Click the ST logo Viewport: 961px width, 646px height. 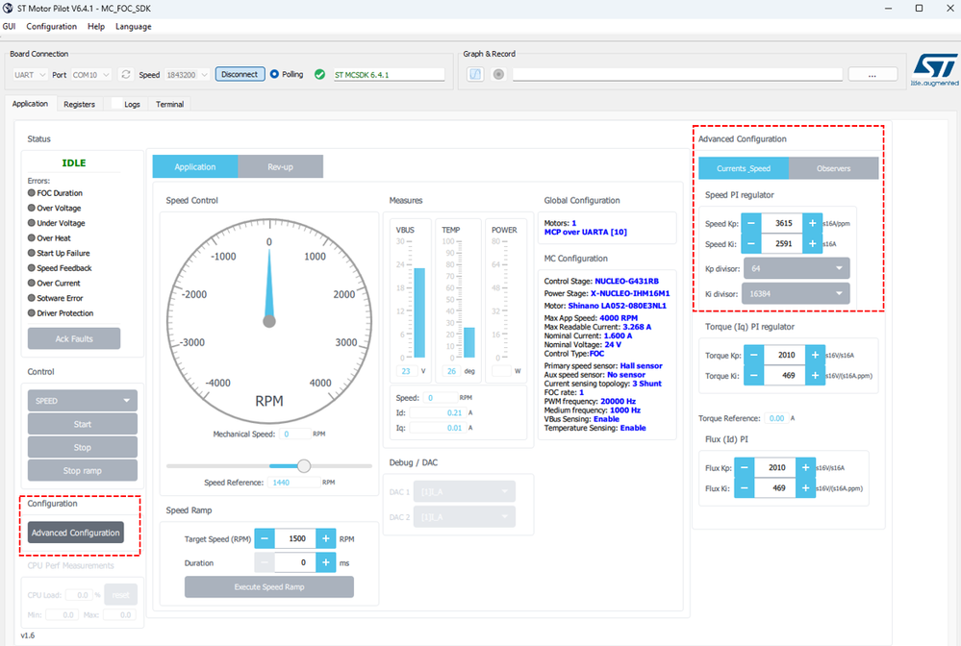pos(934,69)
